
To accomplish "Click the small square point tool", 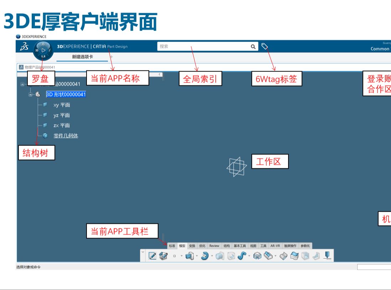I will [x=174, y=256].
